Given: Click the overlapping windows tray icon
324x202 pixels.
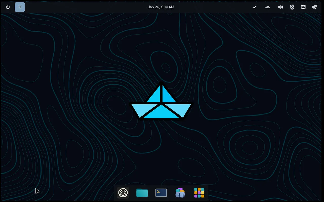Looking at the screenshot, I should tap(314, 7).
